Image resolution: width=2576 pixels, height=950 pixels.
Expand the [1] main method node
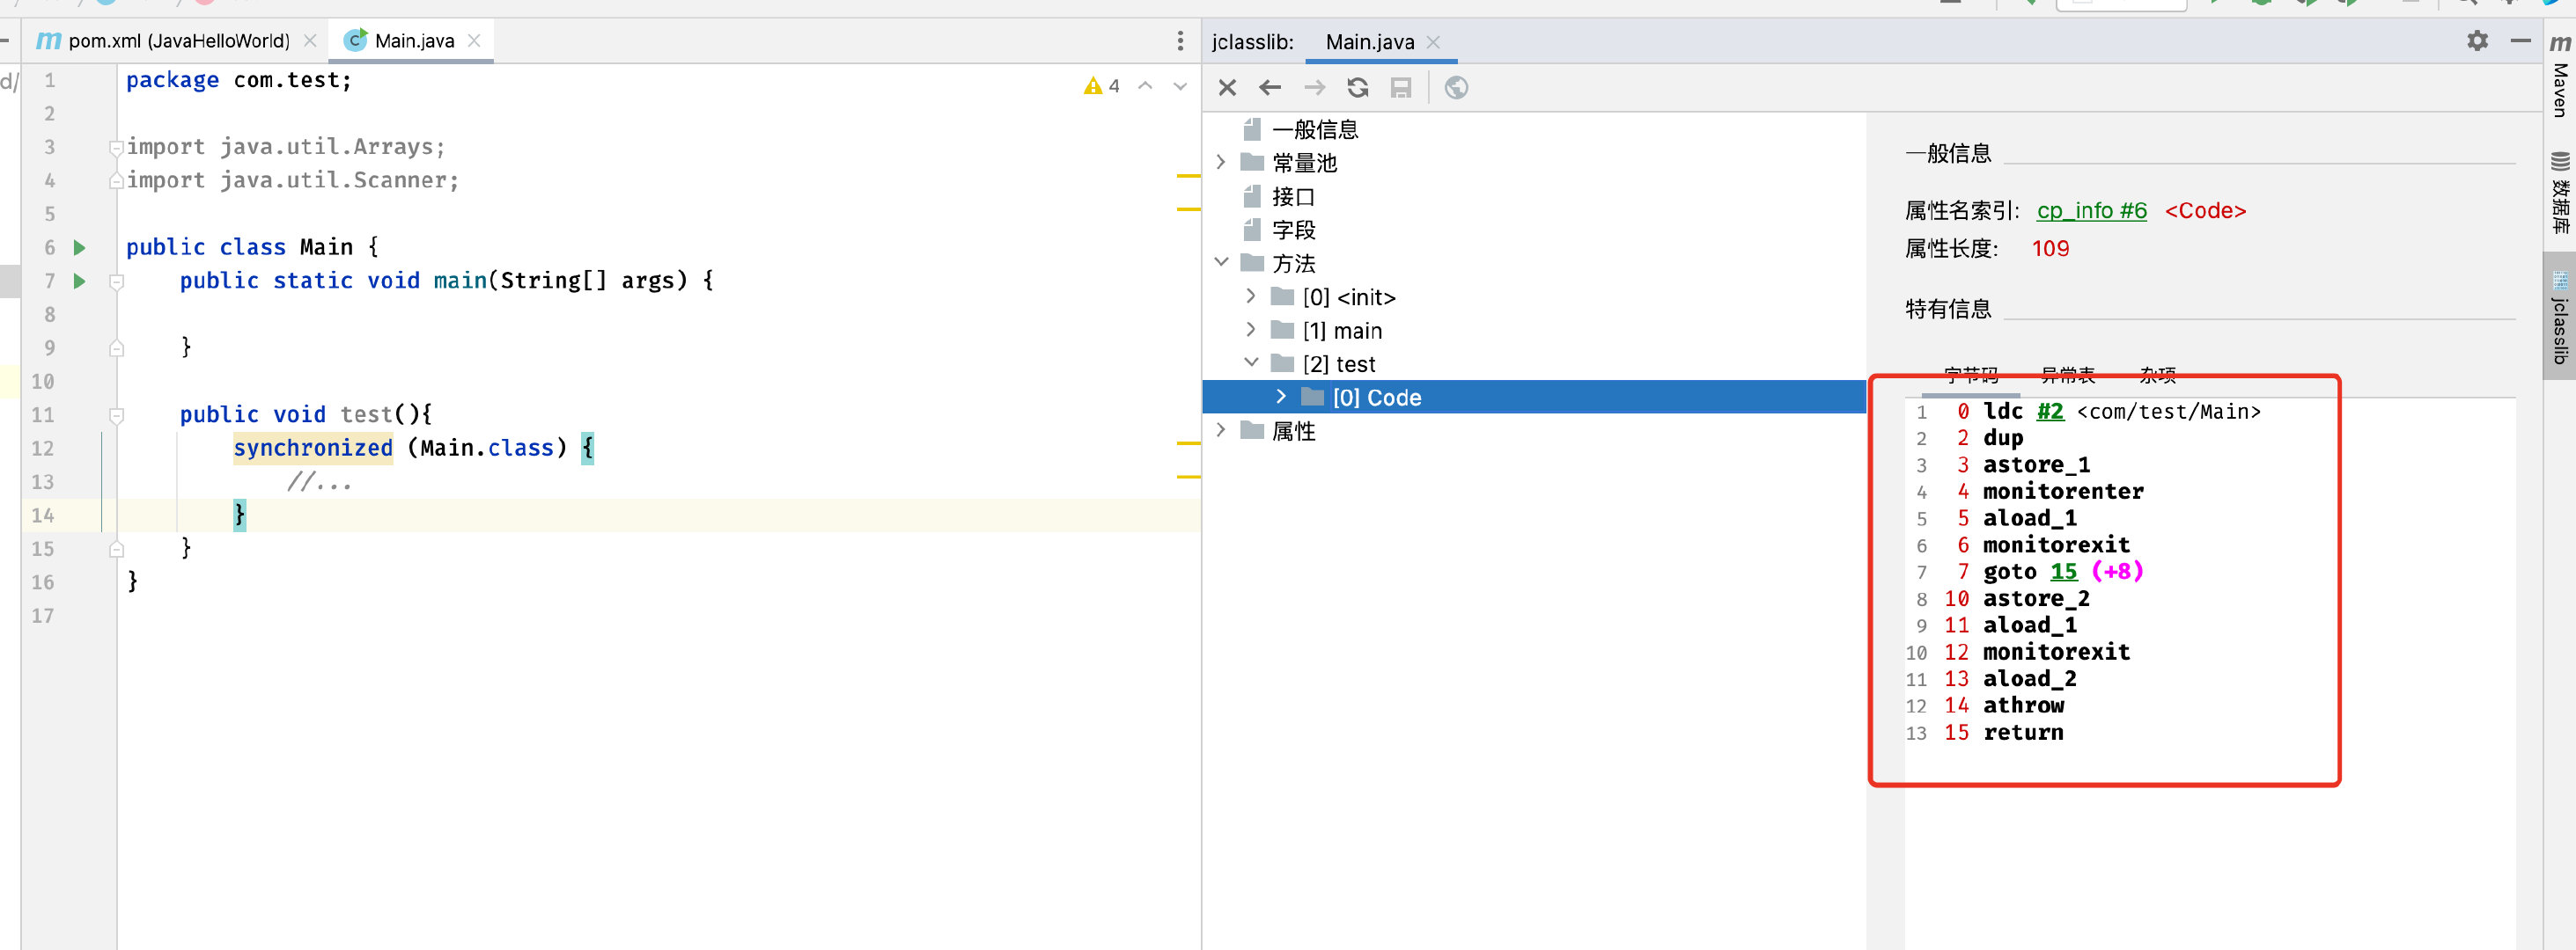pos(1251,330)
